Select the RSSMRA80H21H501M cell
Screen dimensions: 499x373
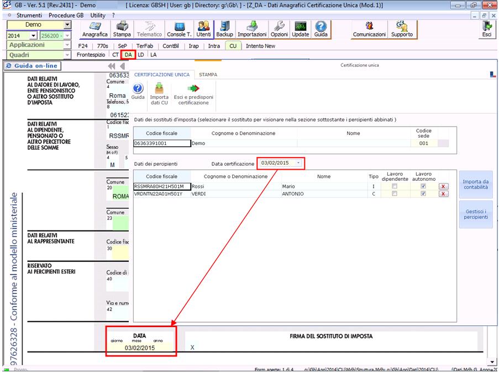[x=162, y=187]
